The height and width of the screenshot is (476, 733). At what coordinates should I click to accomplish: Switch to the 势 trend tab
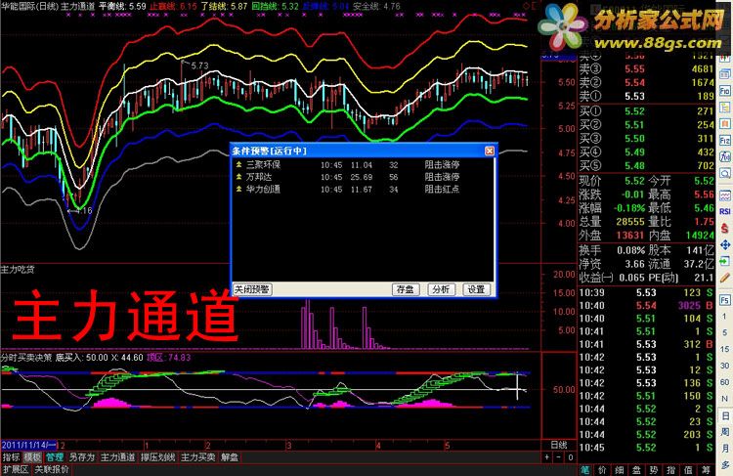coord(654,469)
